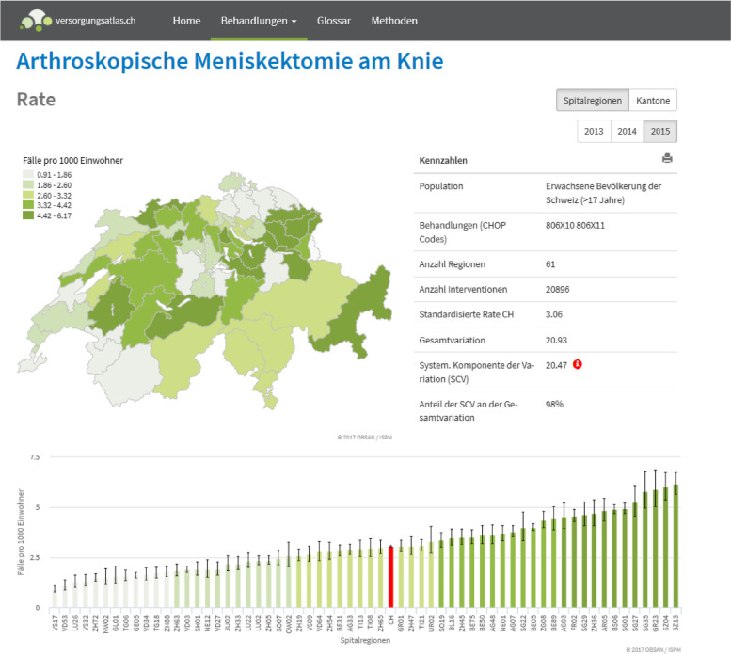Screen dimensions: 731x654
Task: Open the Behandlungen dropdown menu
Action: [259, 21]
